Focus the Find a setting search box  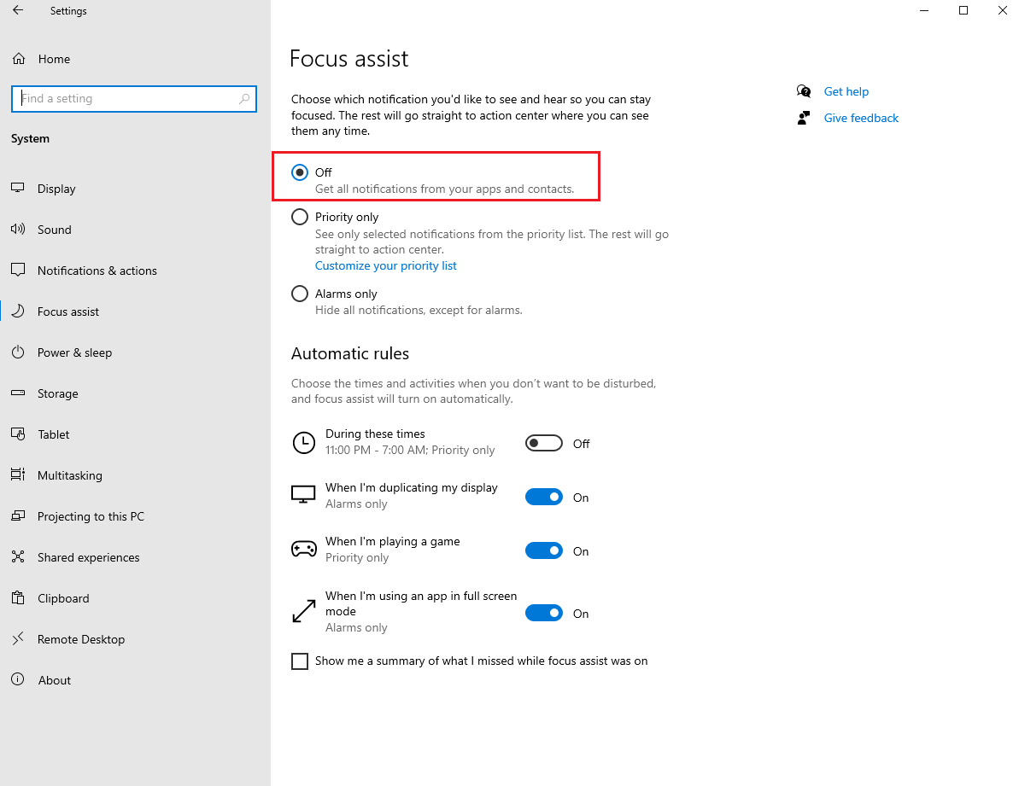[134, 99]
